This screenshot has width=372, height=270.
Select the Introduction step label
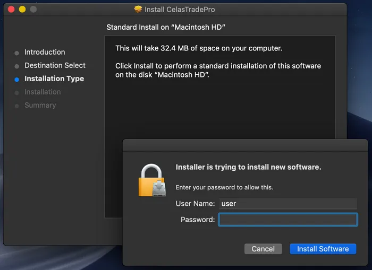pyautogui.click(x=45, y=52)
